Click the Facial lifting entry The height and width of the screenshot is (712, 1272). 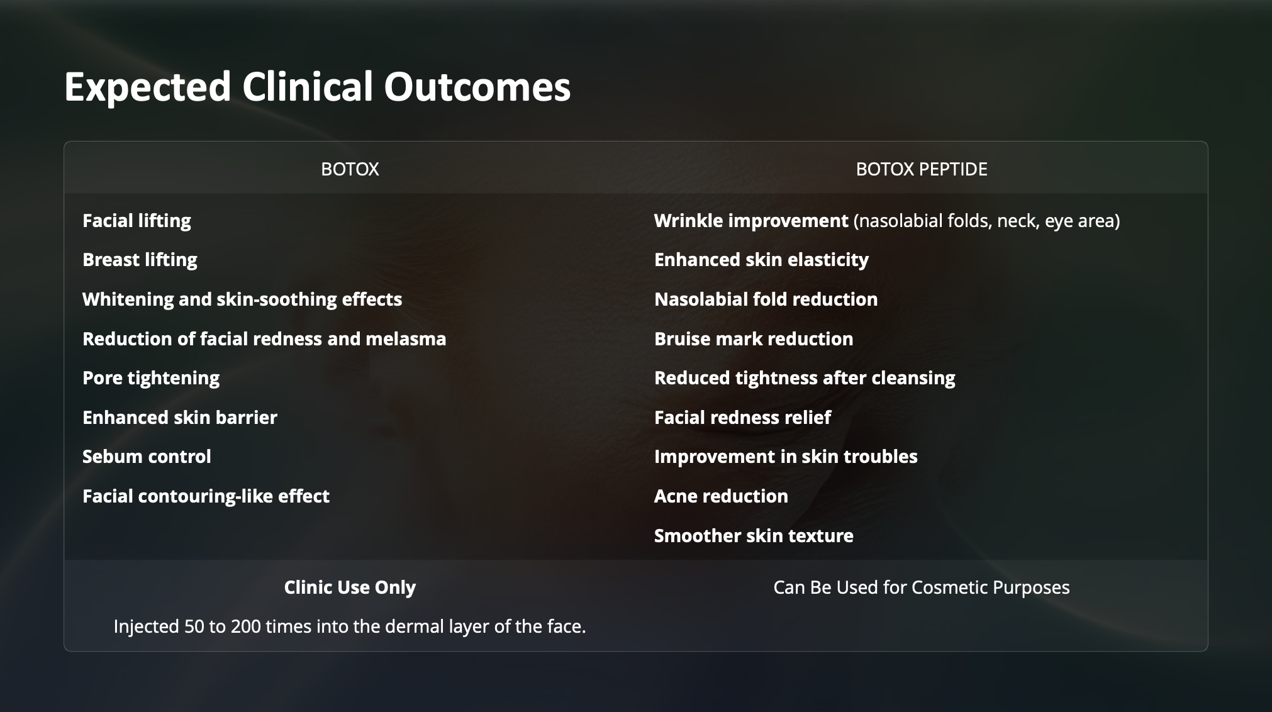[137, 221]
